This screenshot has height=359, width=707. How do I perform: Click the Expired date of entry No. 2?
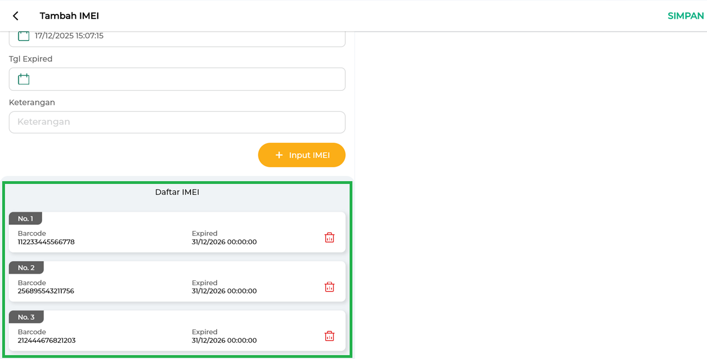[224, 291]
